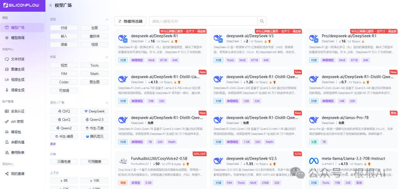Collapse the 类型 filter section chevron
The width and height of the screenshot is (398, 189).
click(x=107, y=19)
